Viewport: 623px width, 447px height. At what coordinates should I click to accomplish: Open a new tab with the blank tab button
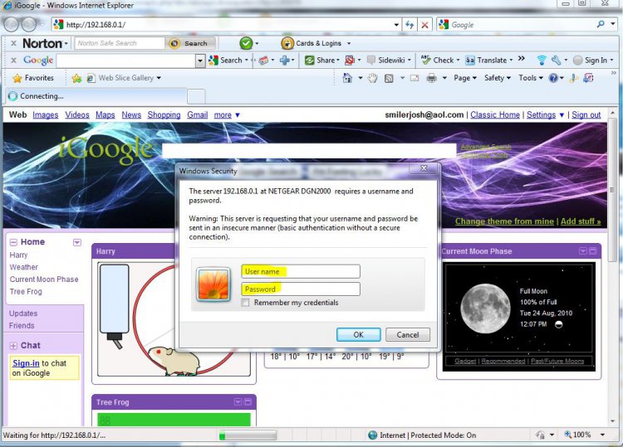click(x=196, y=96)
